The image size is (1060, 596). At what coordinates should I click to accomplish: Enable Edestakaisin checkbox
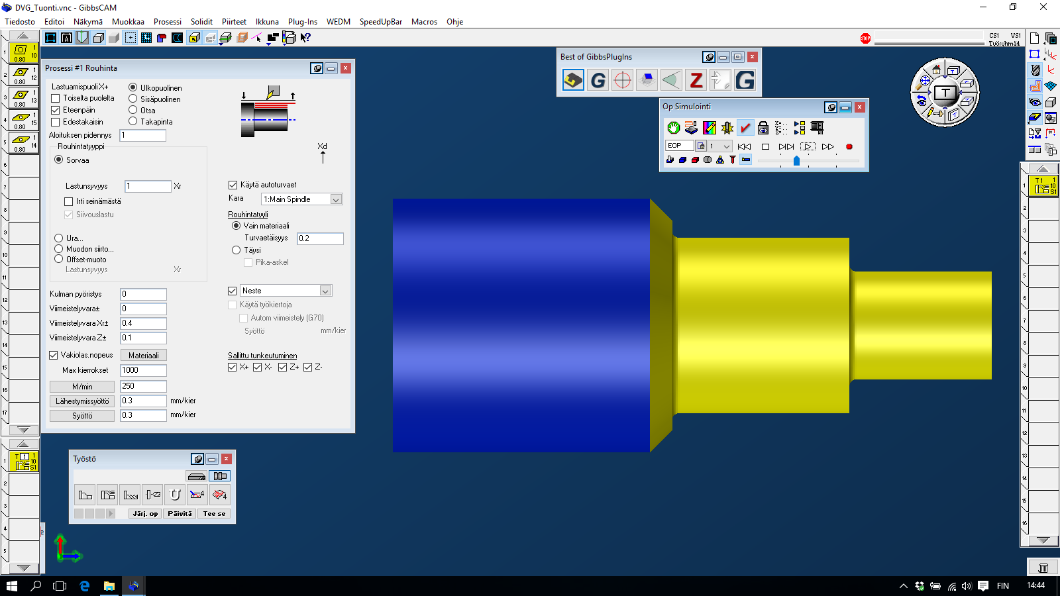[56, 122]
